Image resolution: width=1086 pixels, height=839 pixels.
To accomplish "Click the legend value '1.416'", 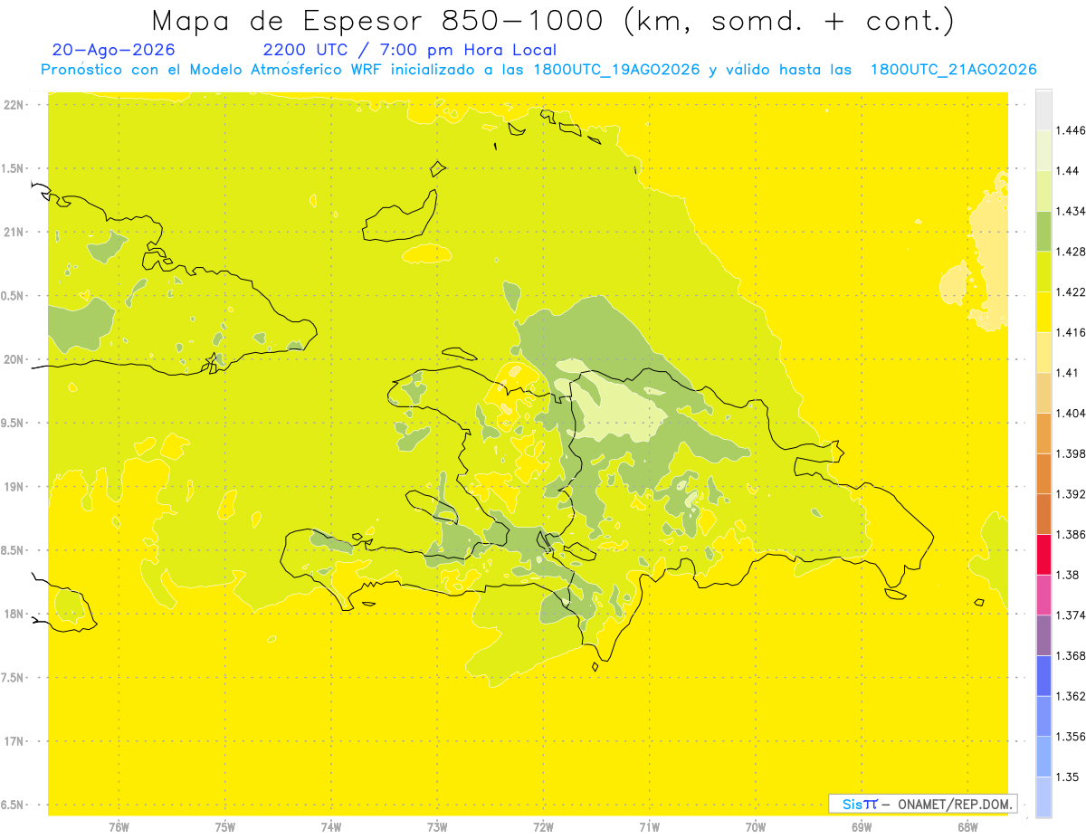I will pos(1071,332).
